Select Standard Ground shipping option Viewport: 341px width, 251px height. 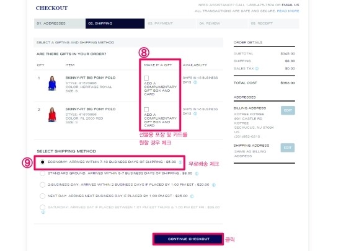(x=42, y=173)
